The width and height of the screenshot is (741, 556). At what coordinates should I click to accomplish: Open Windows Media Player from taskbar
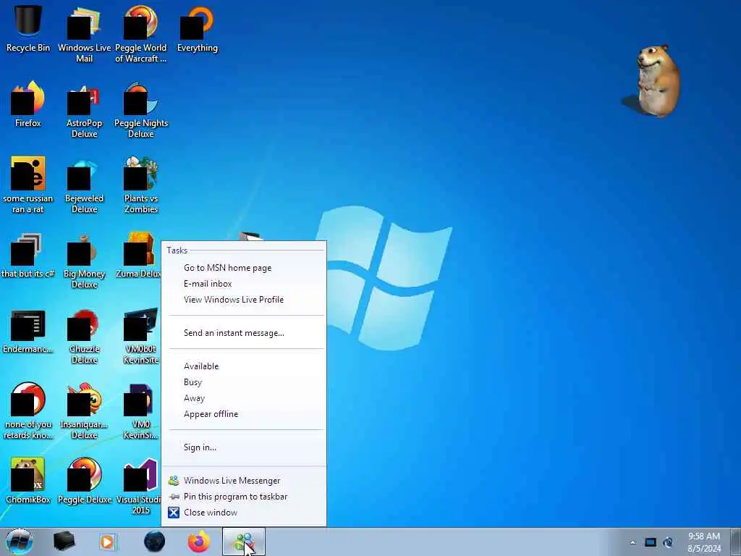[x=107, y=542]
